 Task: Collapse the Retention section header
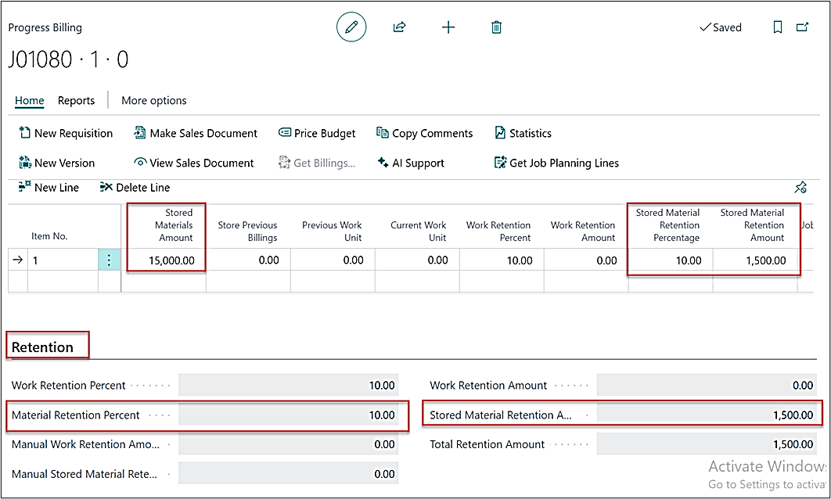point(42,347)
